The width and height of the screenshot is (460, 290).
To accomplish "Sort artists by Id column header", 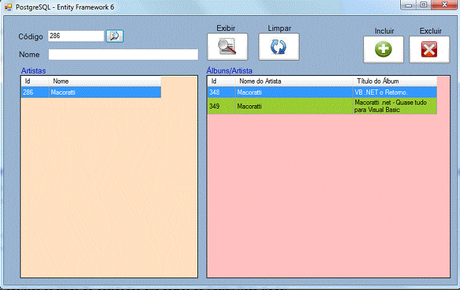I will click(34, 82).
